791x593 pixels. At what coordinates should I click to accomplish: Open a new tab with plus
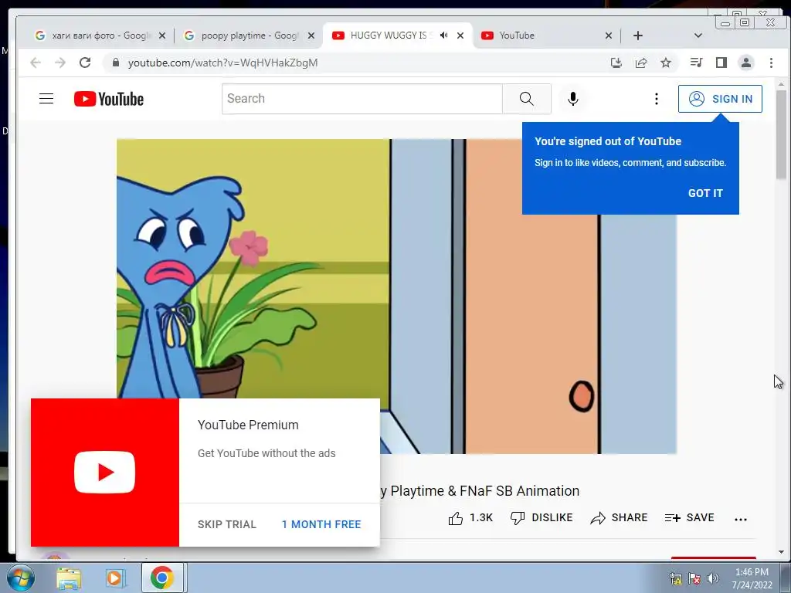[x=637, y=36]
